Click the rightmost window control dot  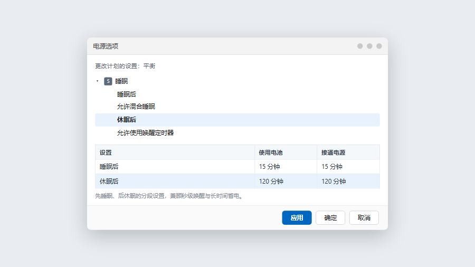(x=379, y=46)
